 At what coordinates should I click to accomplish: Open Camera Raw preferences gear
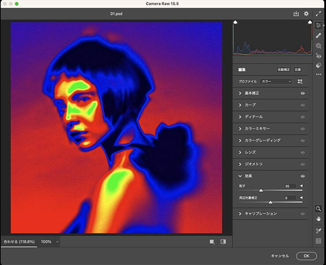306,14
